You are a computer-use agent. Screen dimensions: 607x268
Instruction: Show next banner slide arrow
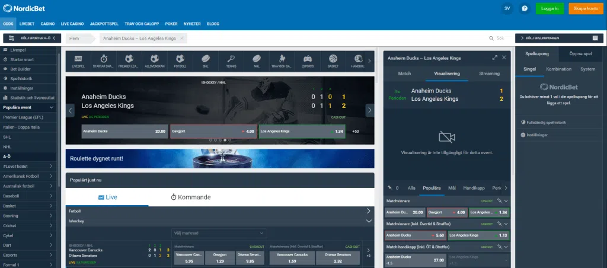[x=370, y=110]
